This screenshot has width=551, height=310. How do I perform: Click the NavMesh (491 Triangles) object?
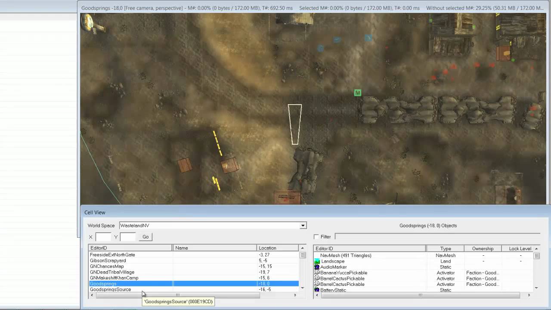click(346, 255)
